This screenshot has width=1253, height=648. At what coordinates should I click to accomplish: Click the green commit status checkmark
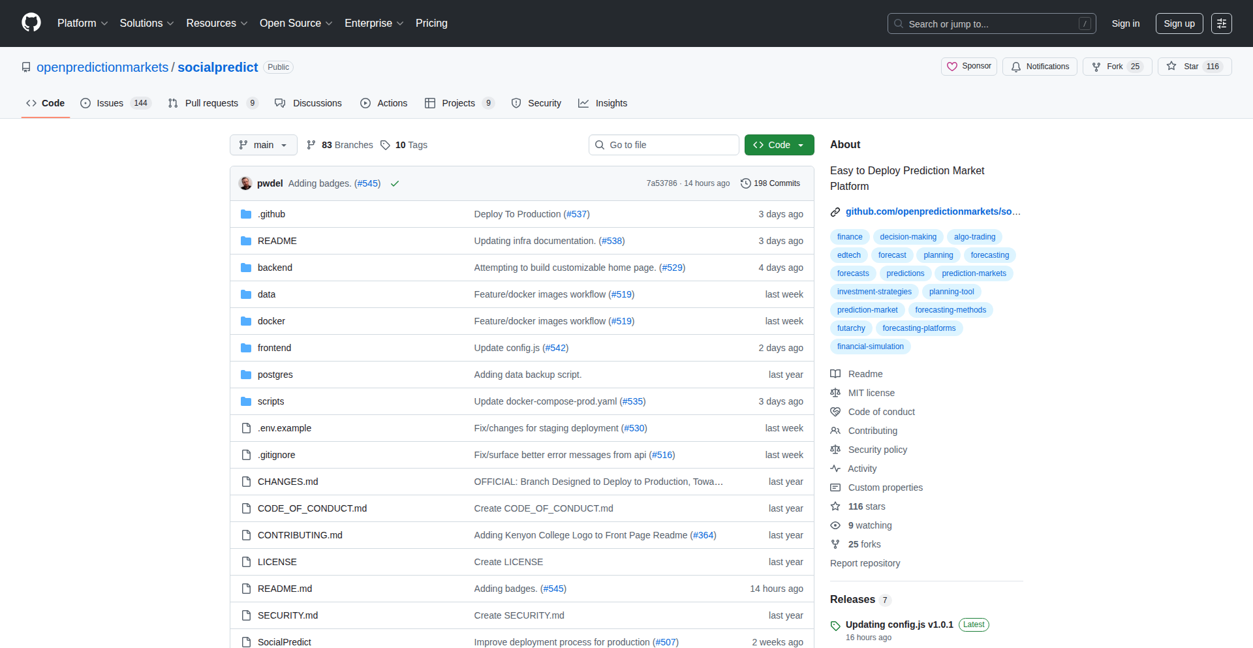(x=395, y=184)
